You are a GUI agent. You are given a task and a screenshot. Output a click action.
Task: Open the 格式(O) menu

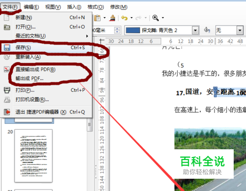pyautogui.click(x=95, y=7)
